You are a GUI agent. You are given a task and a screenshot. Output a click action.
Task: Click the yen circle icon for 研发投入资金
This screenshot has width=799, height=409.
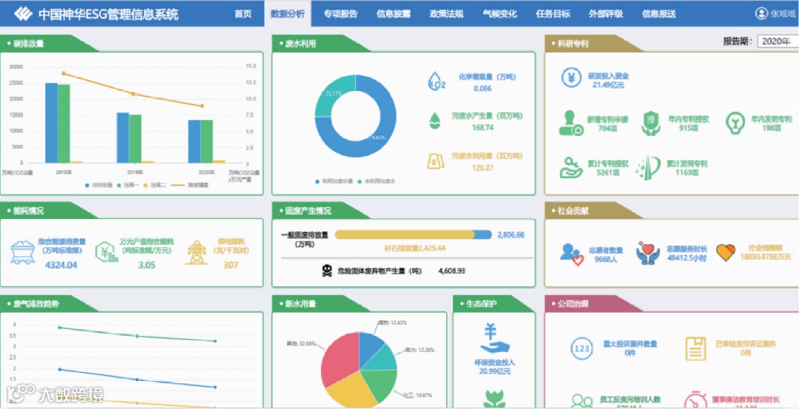(571, 79)
